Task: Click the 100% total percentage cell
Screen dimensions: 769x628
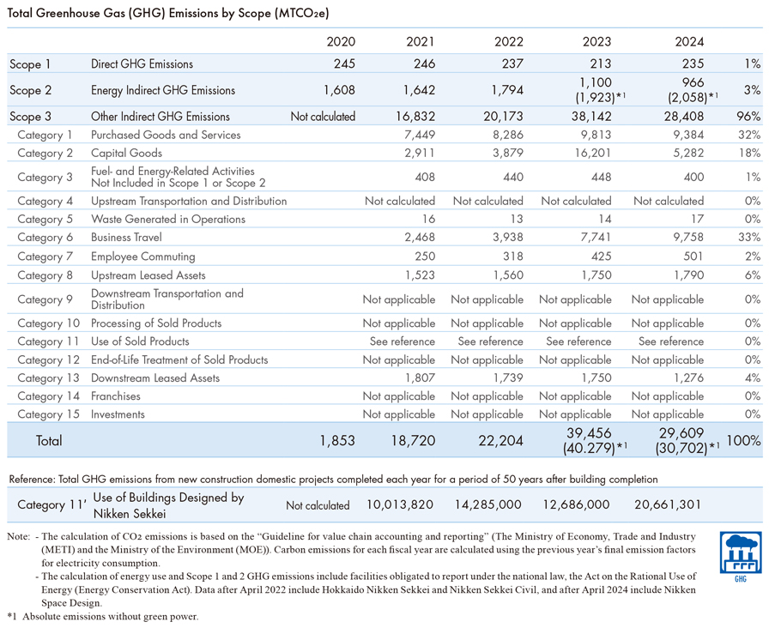Action: click(743, 441)
